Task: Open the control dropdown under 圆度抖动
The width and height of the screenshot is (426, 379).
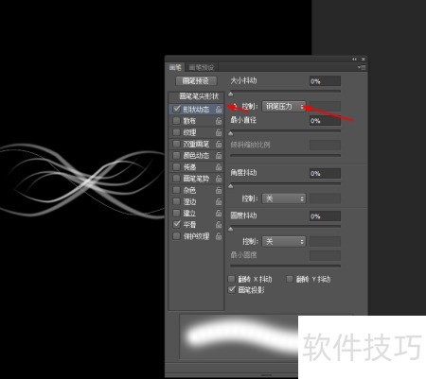Action: click(284, 242)
